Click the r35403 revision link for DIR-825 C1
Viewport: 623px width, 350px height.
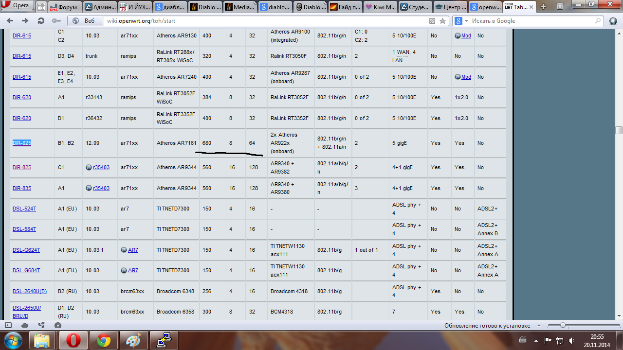[x=101, y=167]
